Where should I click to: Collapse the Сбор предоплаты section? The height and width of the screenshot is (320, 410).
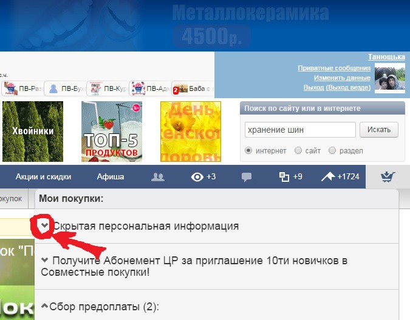(44, 307)
